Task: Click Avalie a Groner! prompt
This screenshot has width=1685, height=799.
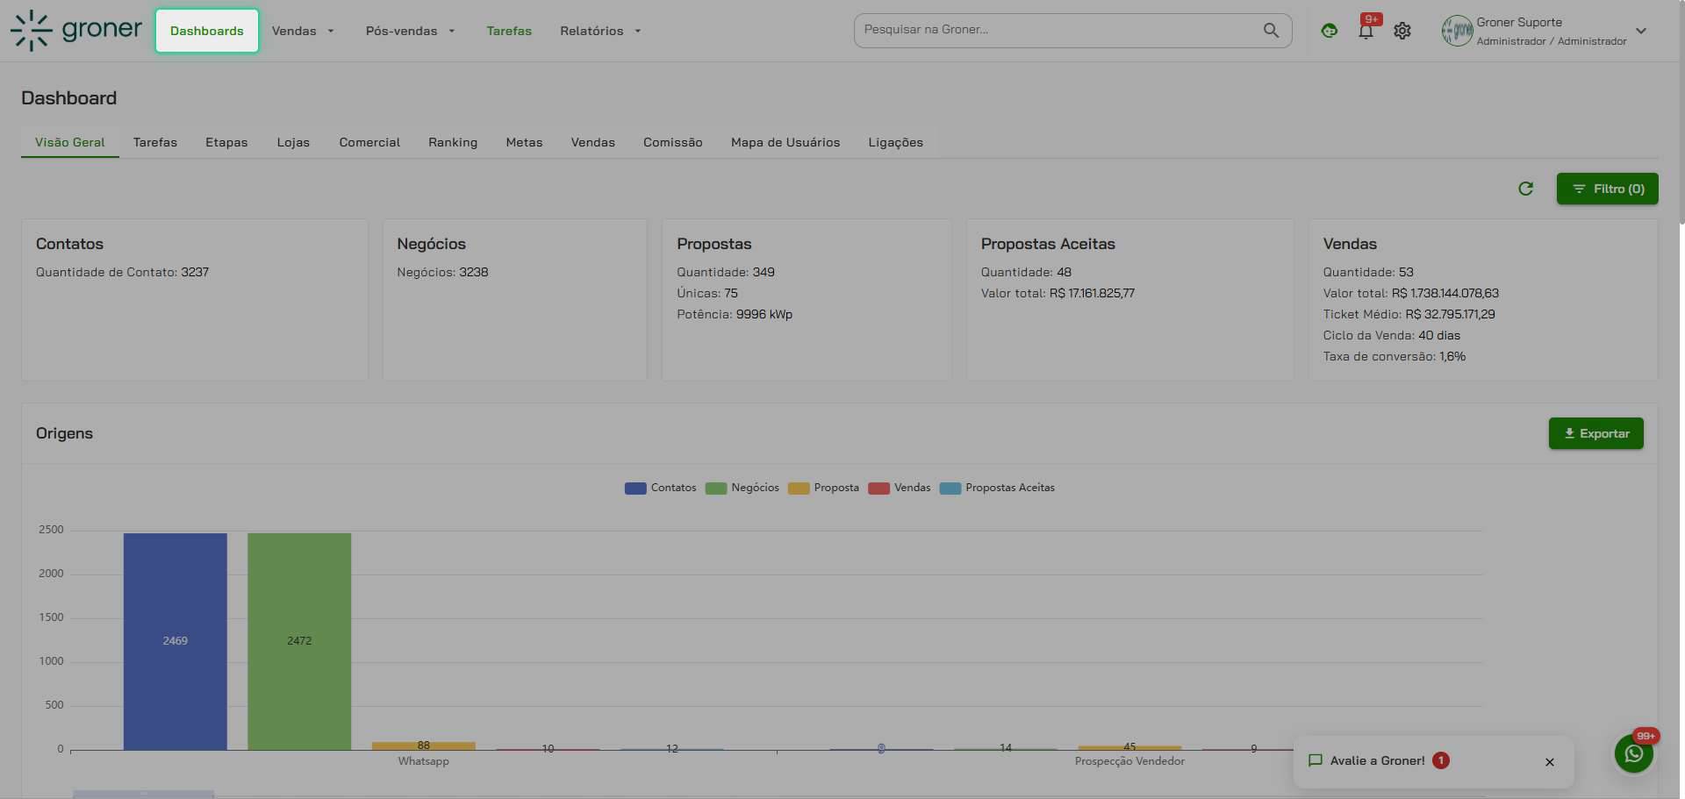Action: [1377, 760]
